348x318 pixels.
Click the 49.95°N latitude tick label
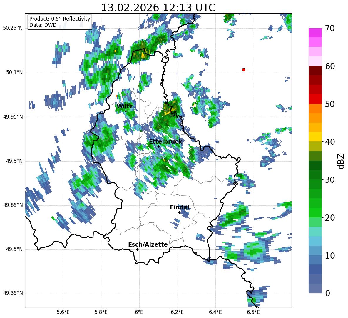tap(13, 117)
